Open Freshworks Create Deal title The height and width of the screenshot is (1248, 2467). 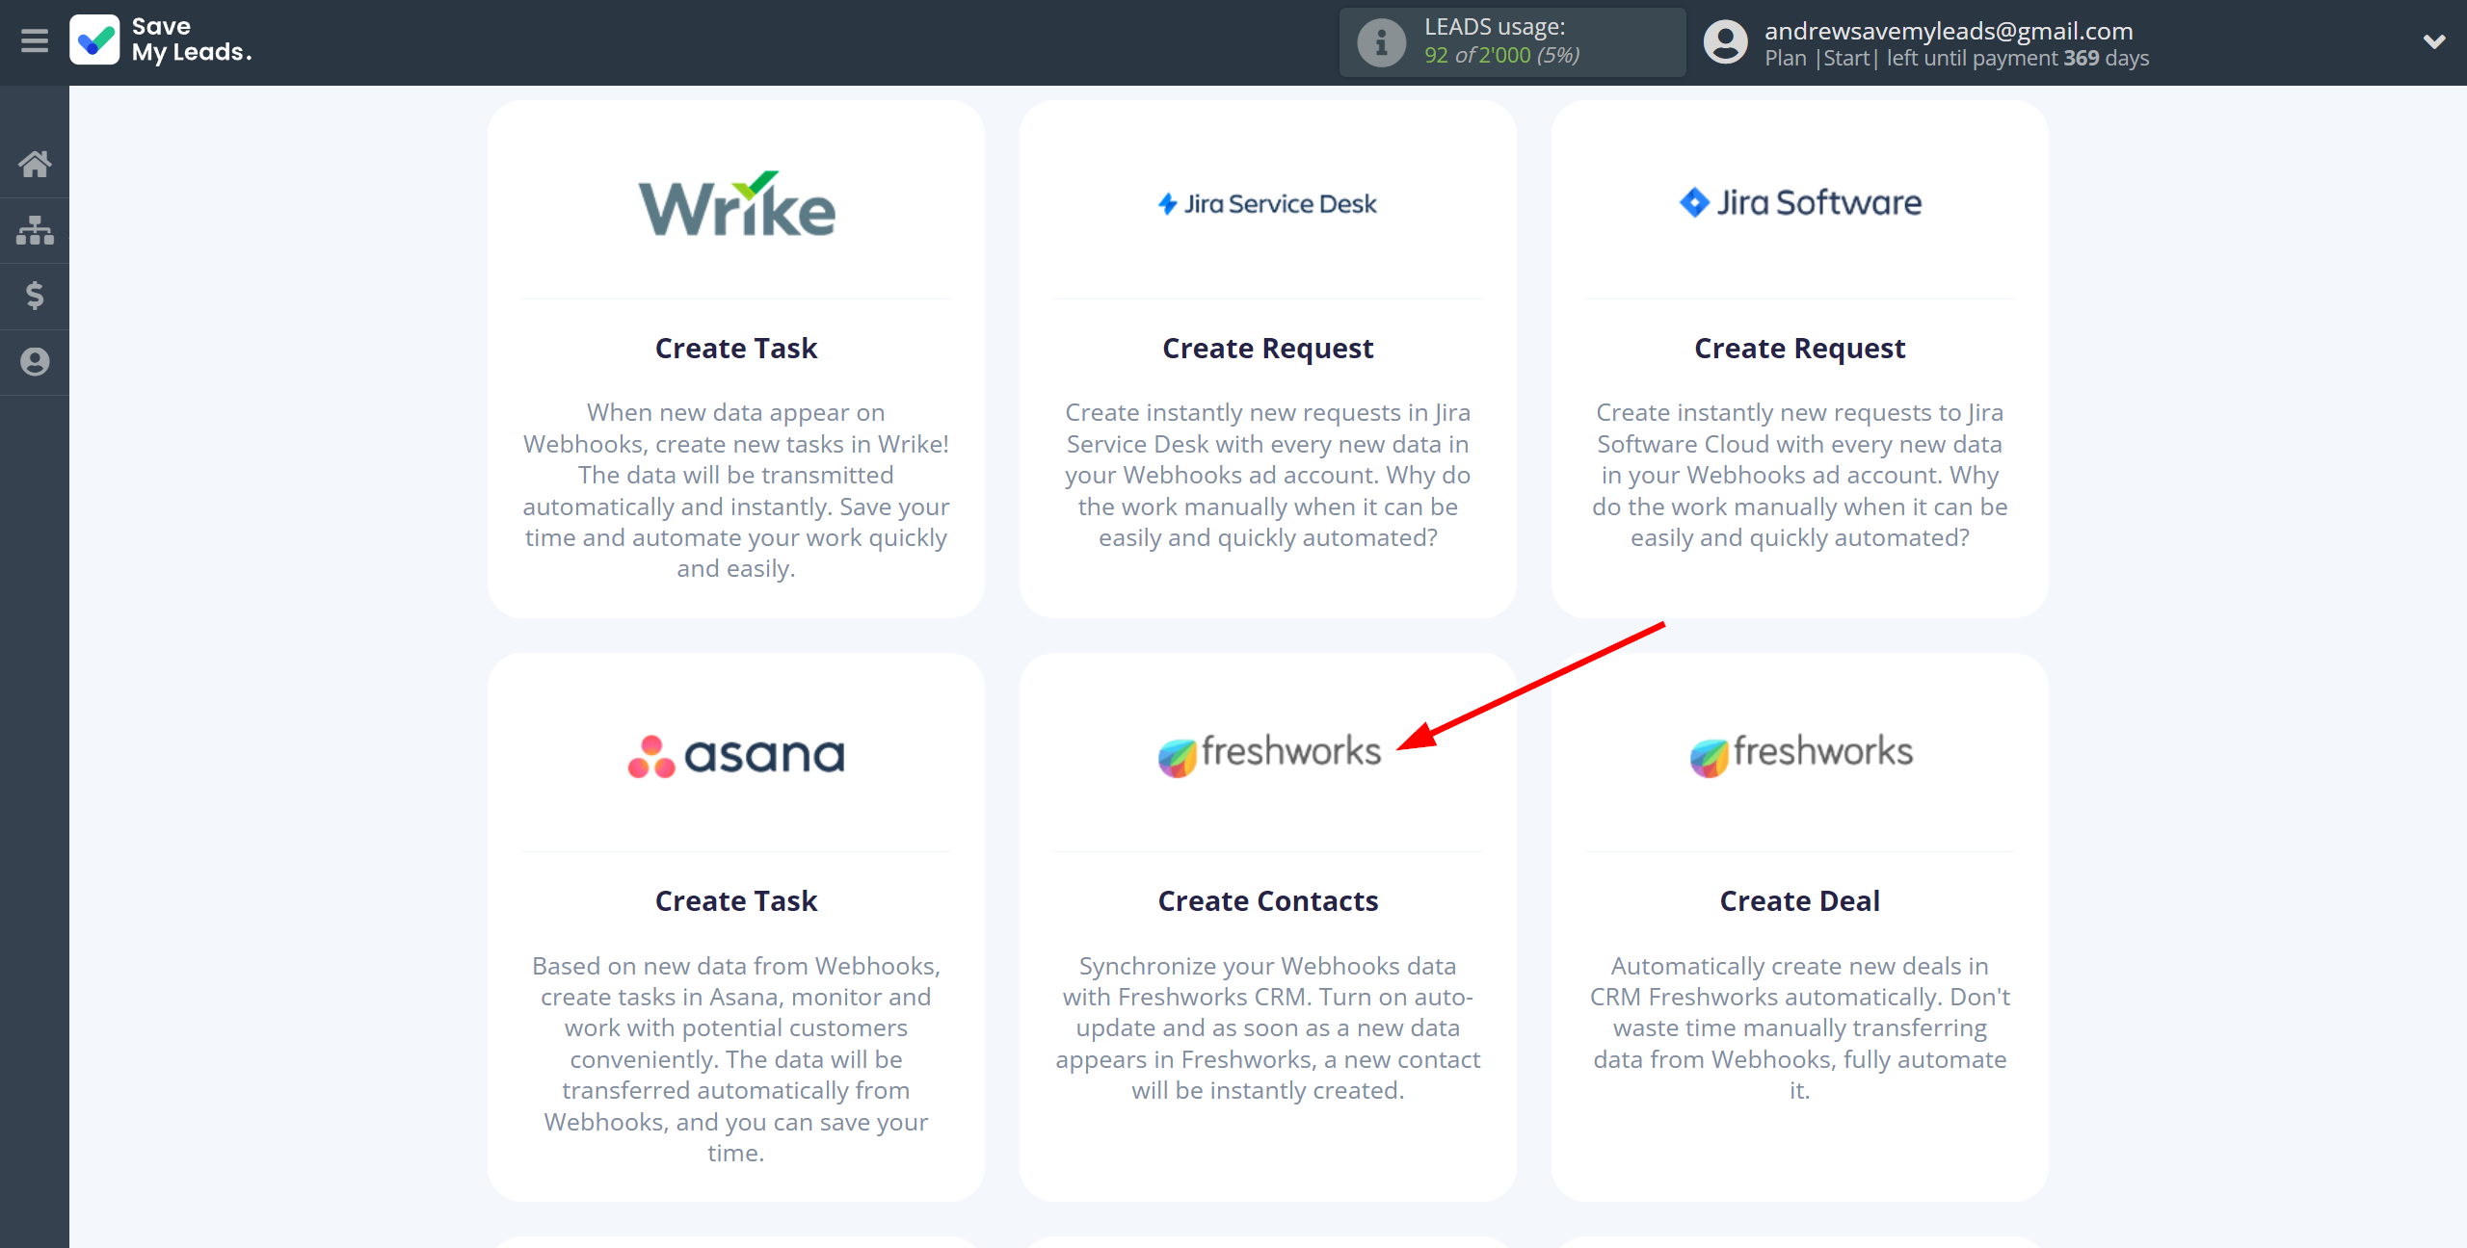(1800, 900)
